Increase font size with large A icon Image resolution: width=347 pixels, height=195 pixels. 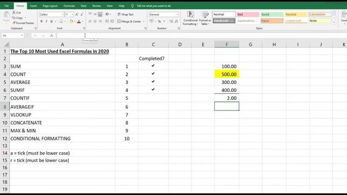pyautogui.click(x=76, y=15)
